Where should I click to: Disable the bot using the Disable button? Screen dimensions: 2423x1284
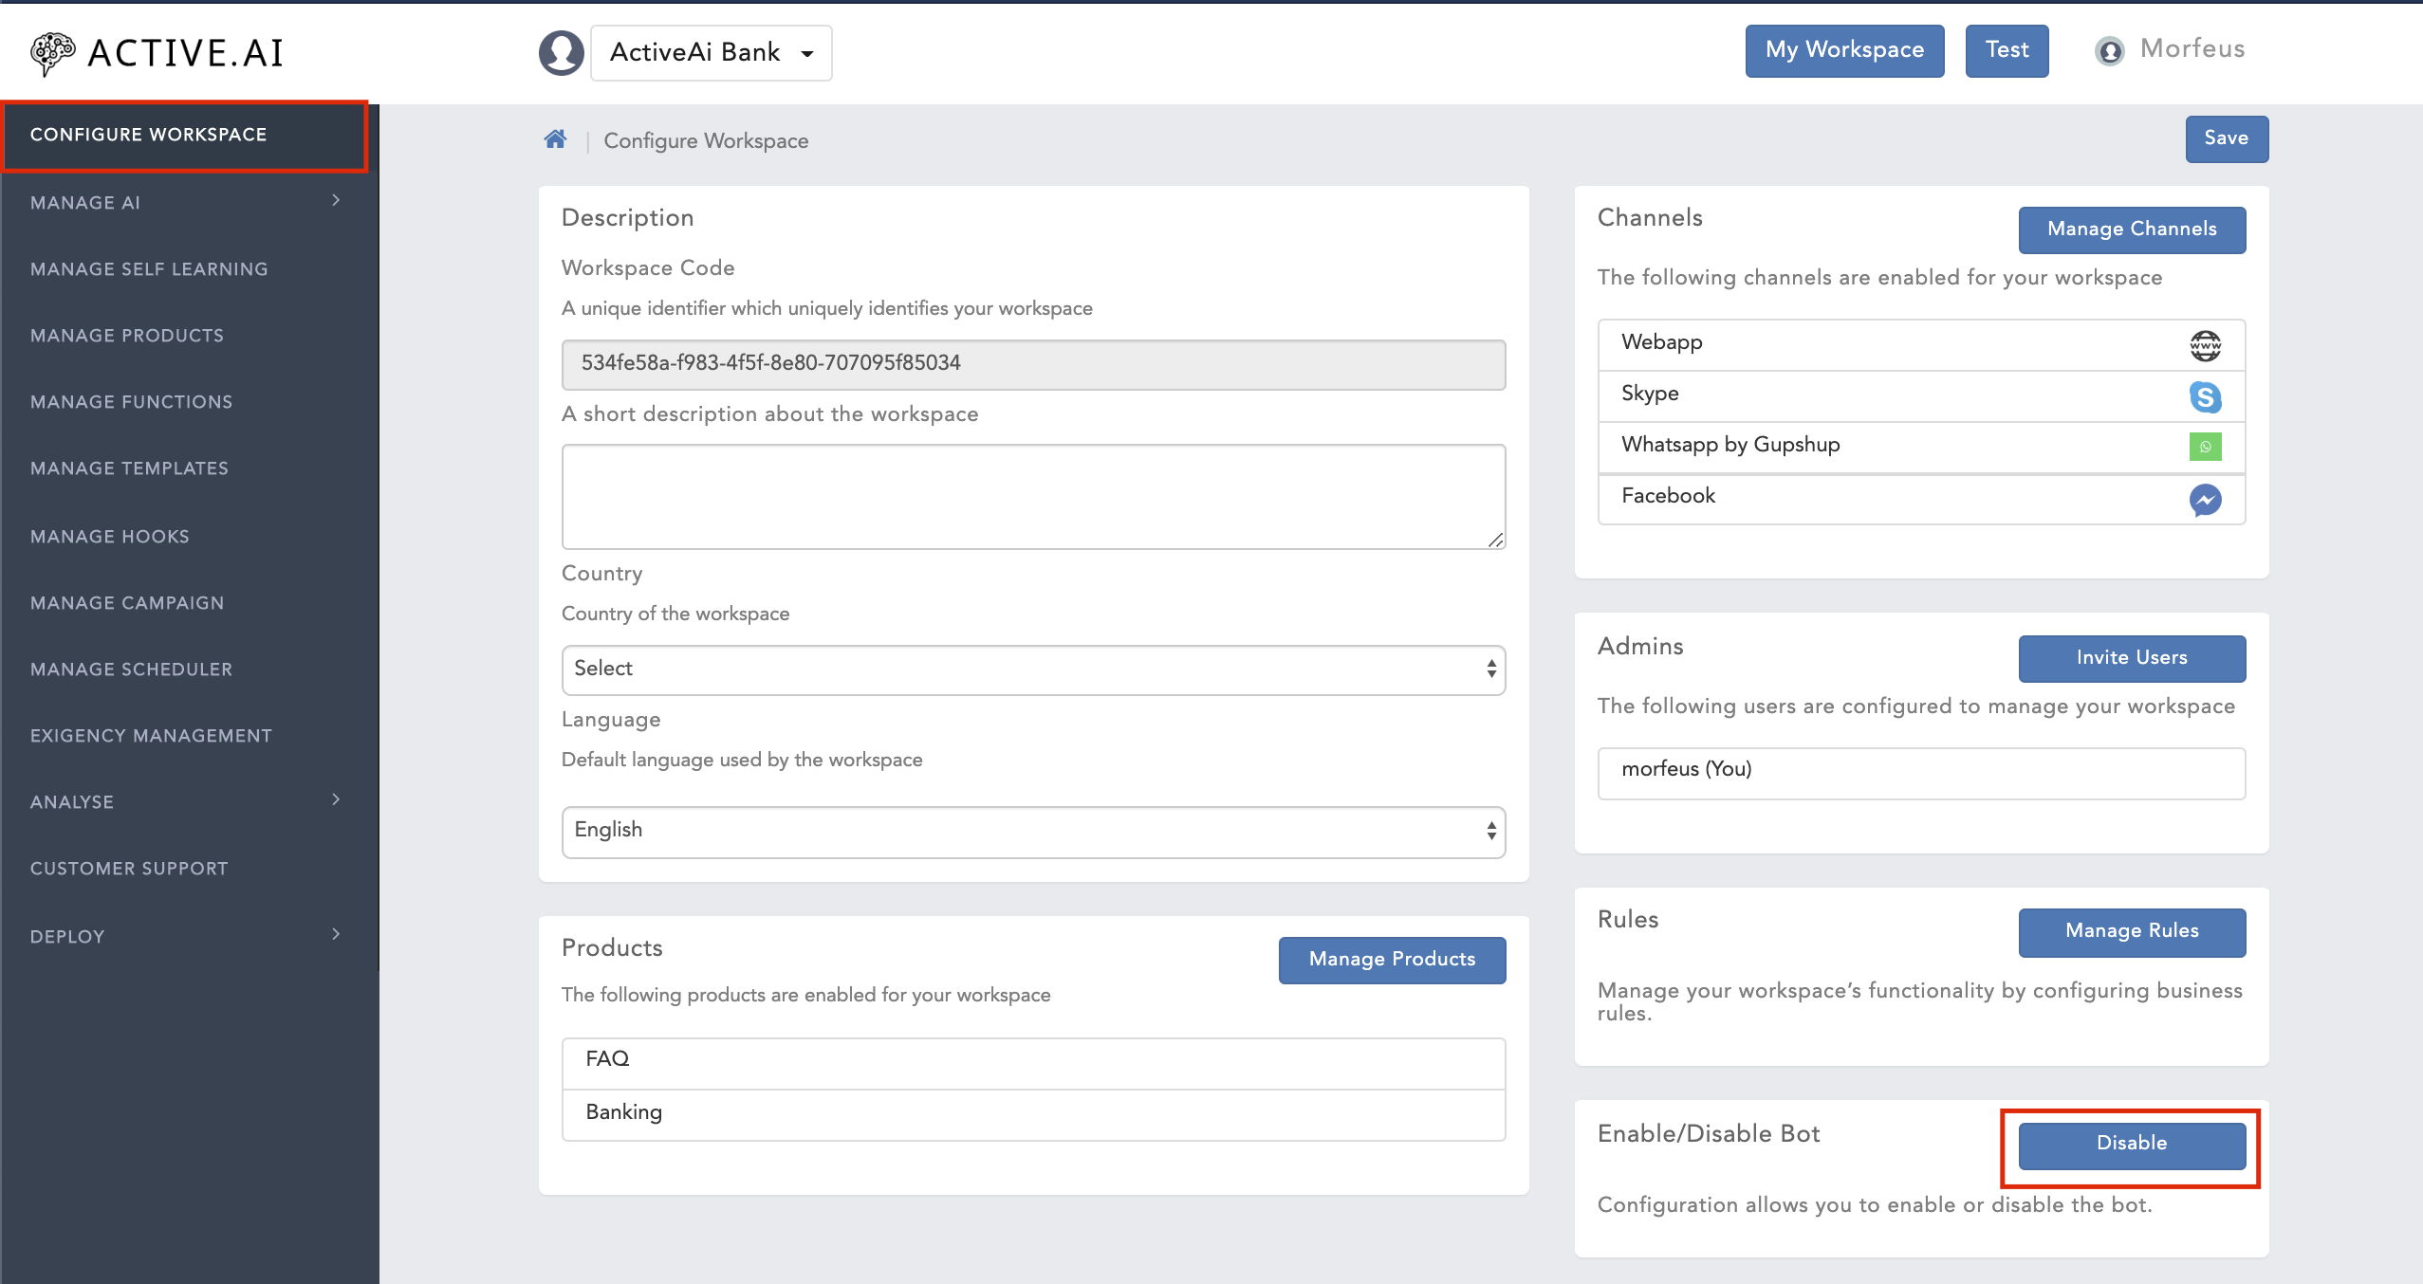[x=2132, y=1143]
